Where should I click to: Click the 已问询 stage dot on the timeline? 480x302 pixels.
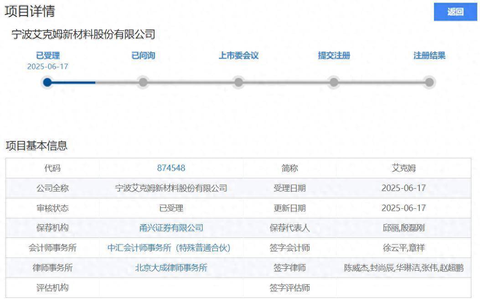tap(143, 82)
